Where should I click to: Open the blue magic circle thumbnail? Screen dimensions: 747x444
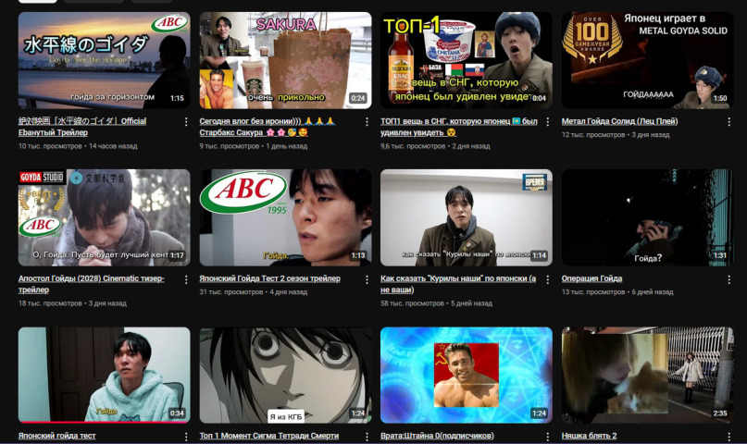pos(467,375)
